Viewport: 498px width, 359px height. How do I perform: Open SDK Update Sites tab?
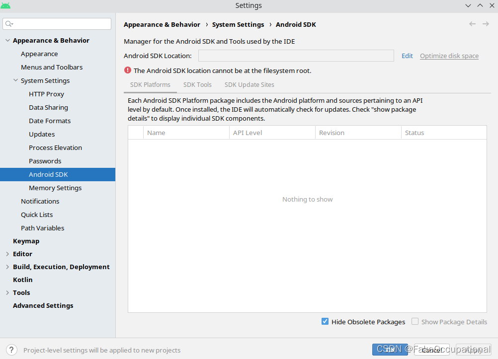click(249, 85)
